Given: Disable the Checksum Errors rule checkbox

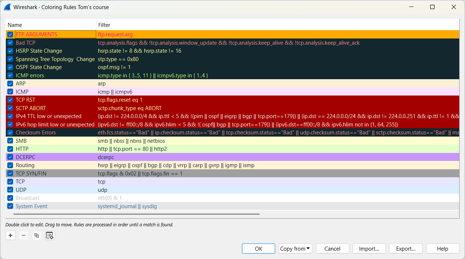Looking at the screenshot, I should (x=10, y=133).
